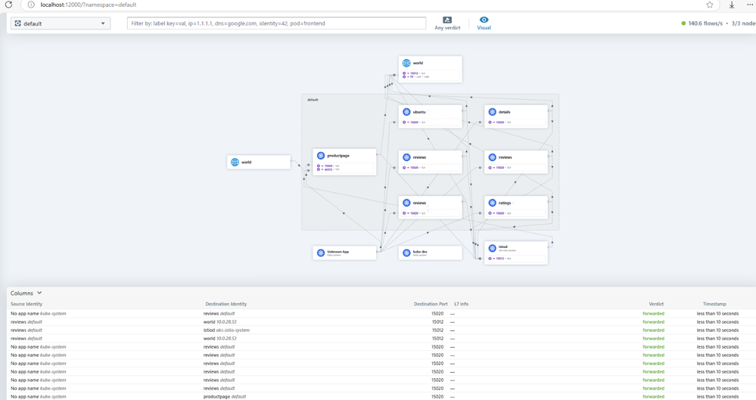Bookmark this page with the star icon
This screenshot has width=756, height=400.
(x=710, y=5)
